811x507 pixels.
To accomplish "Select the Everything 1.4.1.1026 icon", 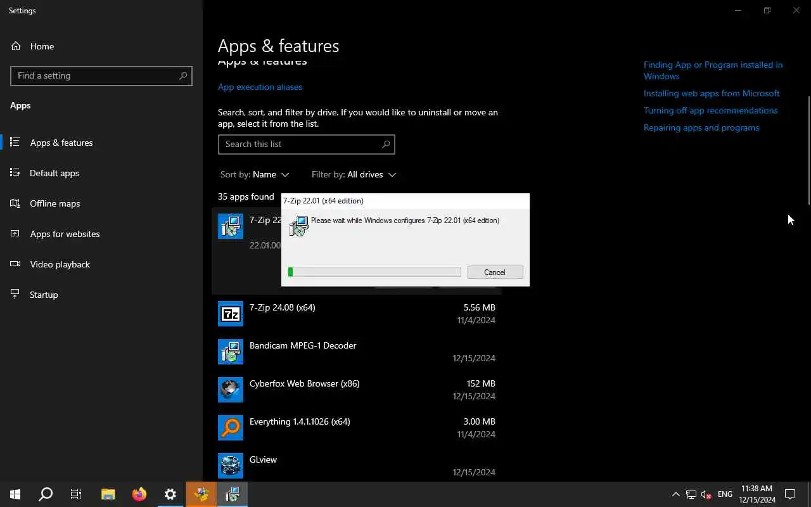I will [x=231, y=428].
